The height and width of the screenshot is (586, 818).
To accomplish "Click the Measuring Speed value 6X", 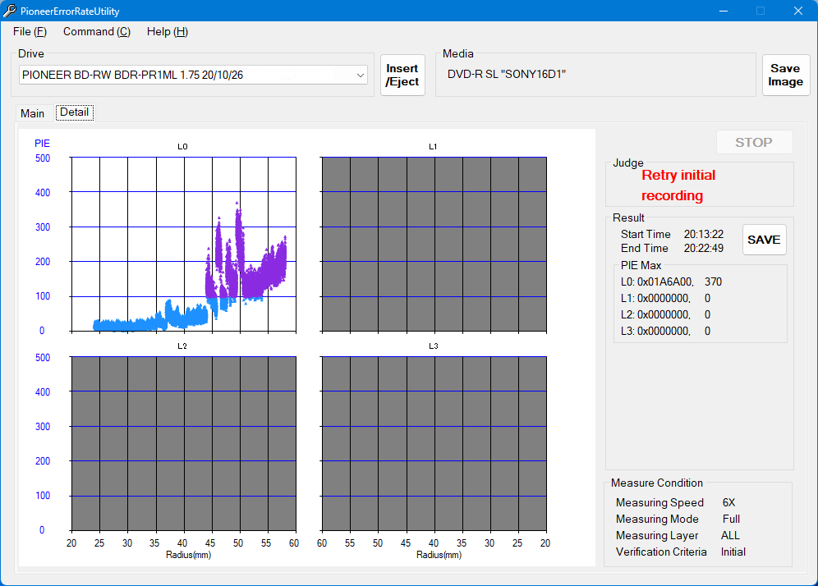I will pyautogui.click(x=728, y=502).
